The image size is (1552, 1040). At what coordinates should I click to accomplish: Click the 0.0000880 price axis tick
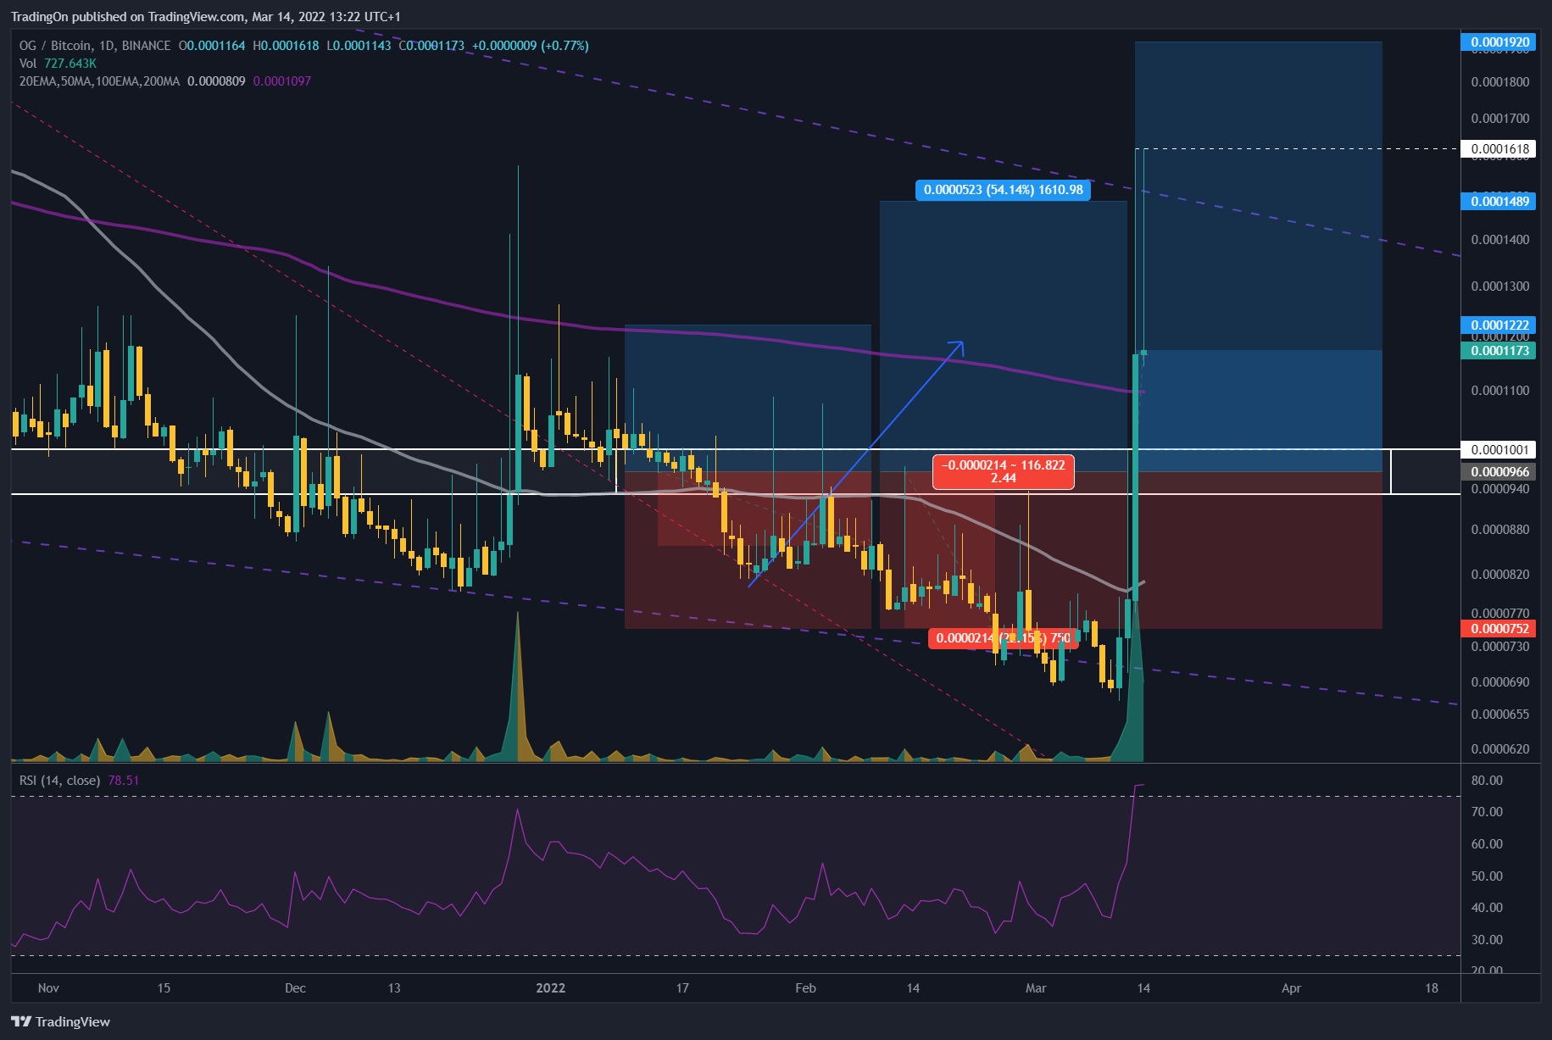1500,530
